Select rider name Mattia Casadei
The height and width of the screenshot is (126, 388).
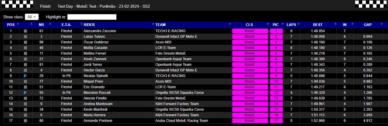95,48
